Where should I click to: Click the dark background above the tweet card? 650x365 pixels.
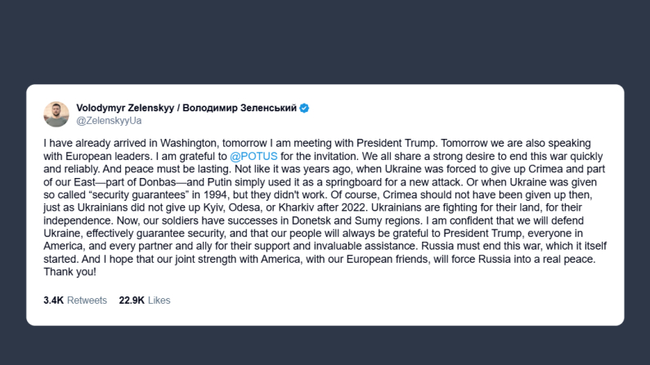pos(325,41)
